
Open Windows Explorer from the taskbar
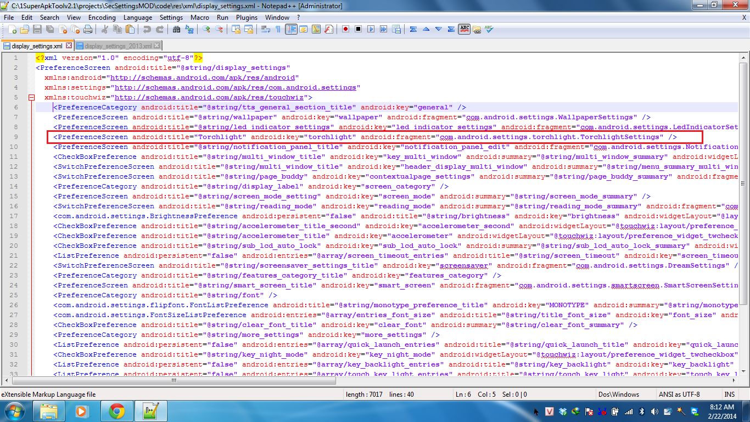tap(48, 411)
